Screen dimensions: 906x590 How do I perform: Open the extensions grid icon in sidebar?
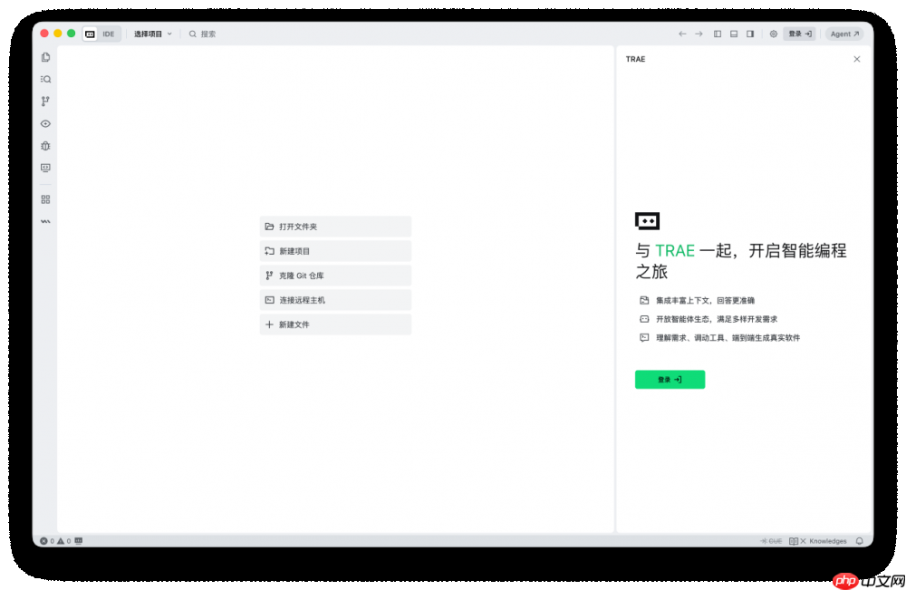(45, 199)
